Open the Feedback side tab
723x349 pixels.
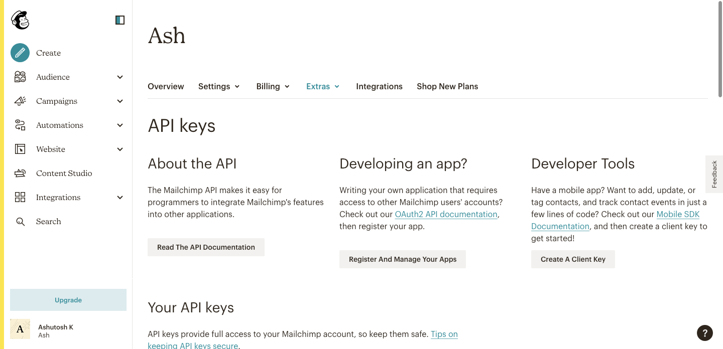click(714, 174)
